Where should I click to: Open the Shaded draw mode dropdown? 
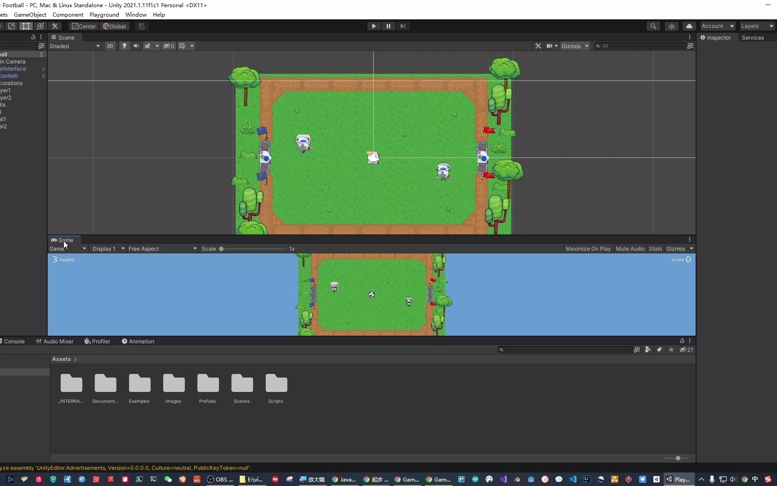coord(74,46)
